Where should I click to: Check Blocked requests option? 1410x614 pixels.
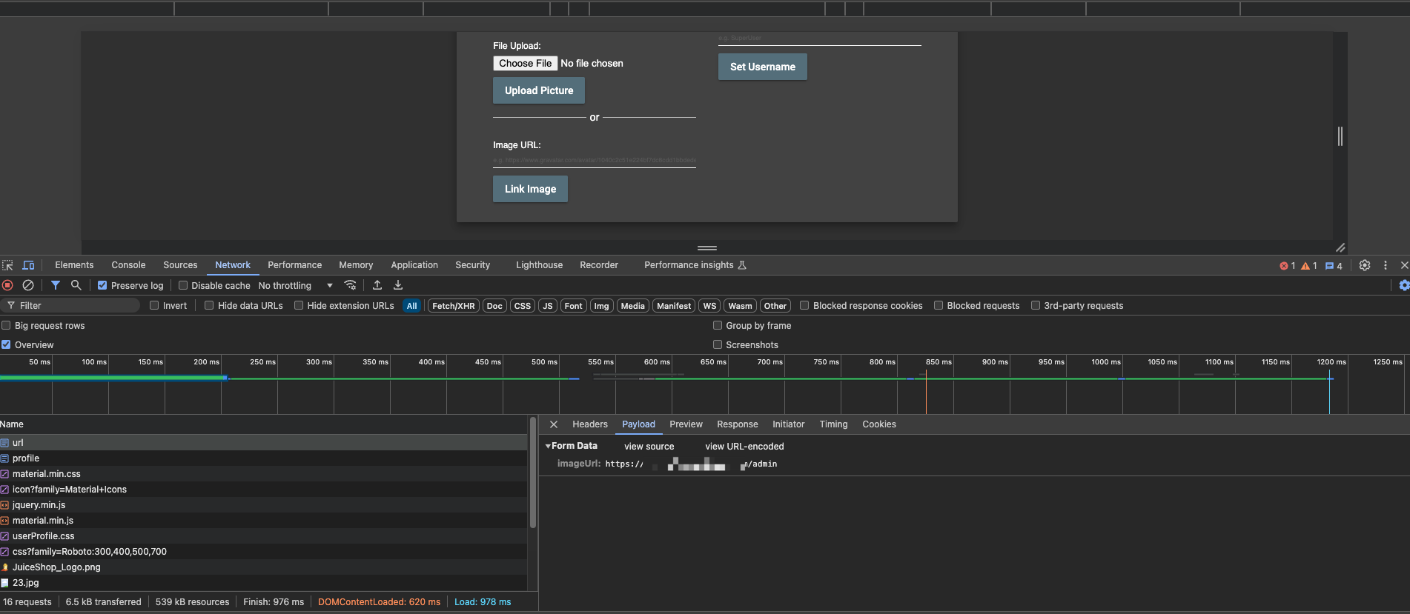(x=939, y=306)
